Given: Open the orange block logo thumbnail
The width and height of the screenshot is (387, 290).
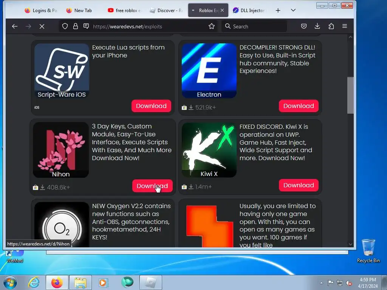Looking at the screenshot, I should pyautogui.click(x=209, y=227).
